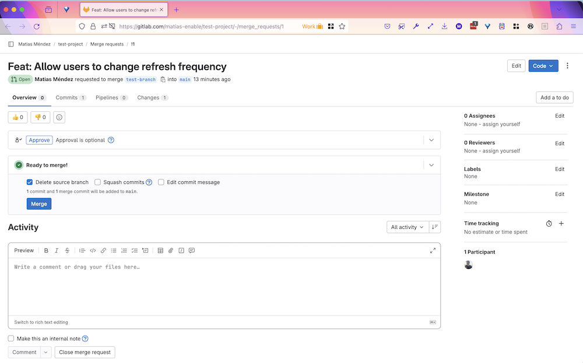Toggle the GitLab sidebar icon
The width and height of the screenshot is (583, 363).
tap(10, 44)
